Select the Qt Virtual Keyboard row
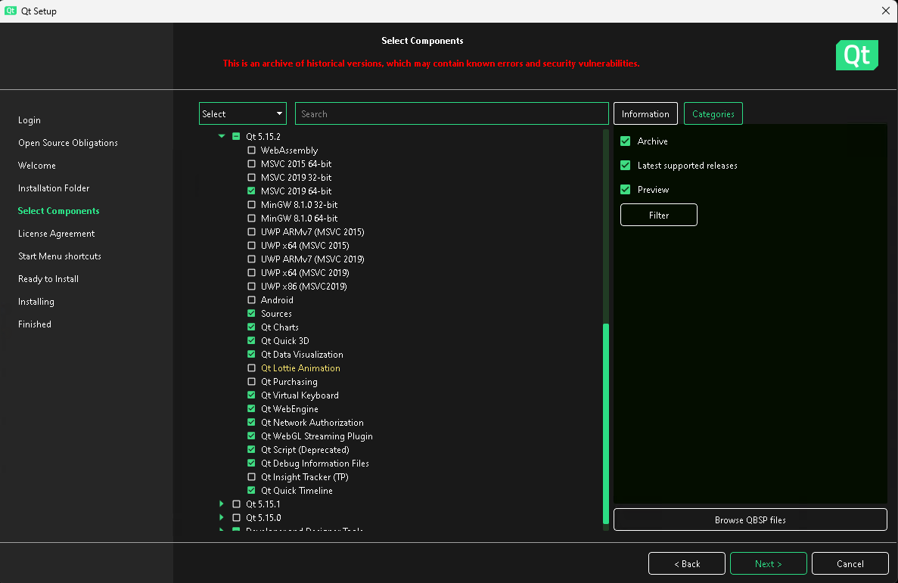898x583 pixels. (x=300, y=395)
